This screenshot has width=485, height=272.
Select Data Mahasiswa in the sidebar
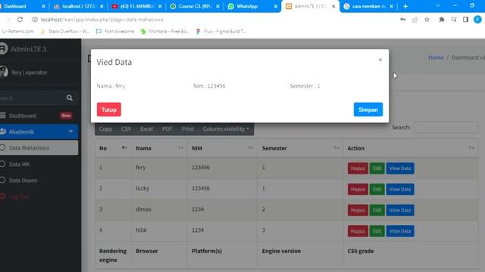[x=39, y=148]
